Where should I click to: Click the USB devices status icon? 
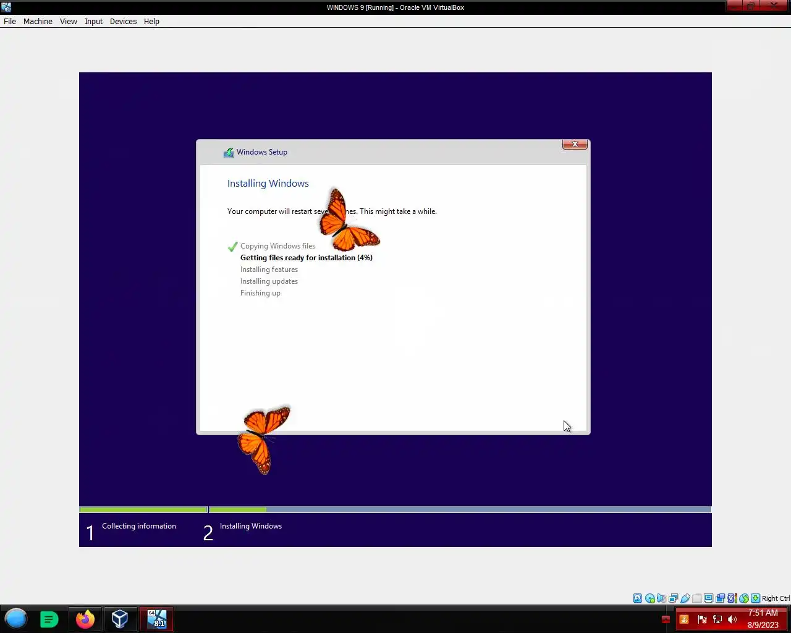685,598
